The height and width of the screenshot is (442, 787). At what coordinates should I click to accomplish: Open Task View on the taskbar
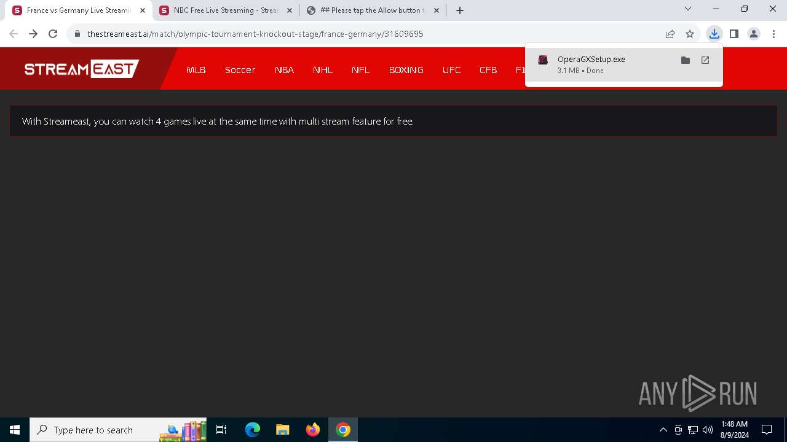click(x=222, y=430)
